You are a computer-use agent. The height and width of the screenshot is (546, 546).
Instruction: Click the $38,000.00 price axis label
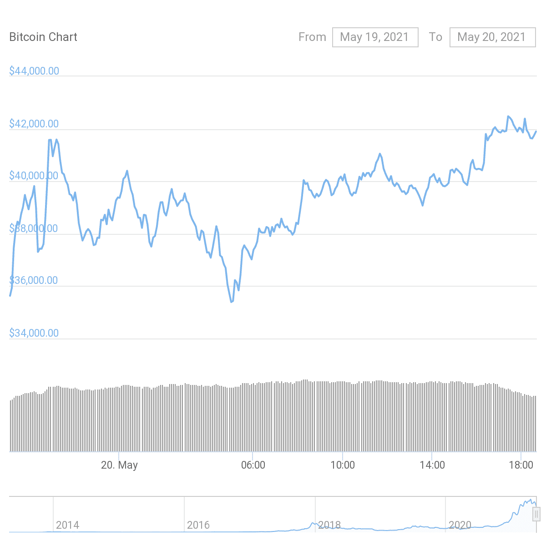pos(34,228)
